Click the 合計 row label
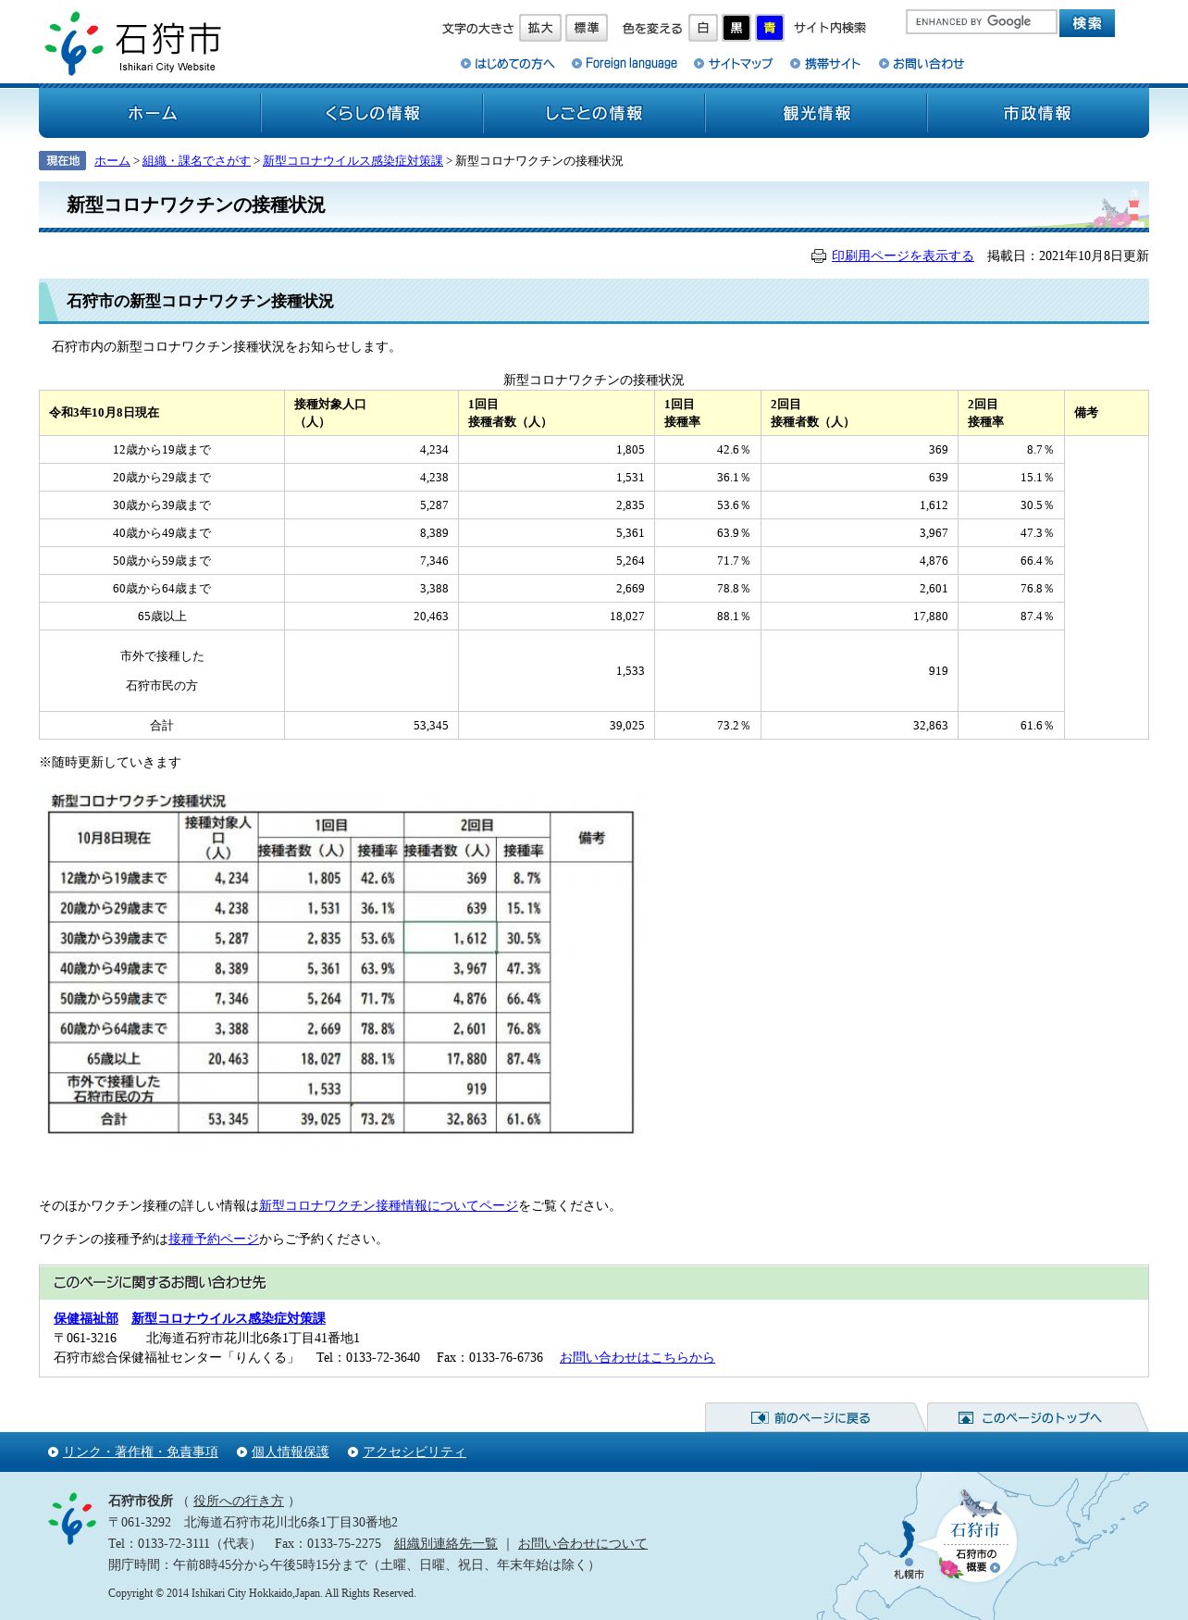This screenshot has width=1188, height=1620. (x=162, y=726)
